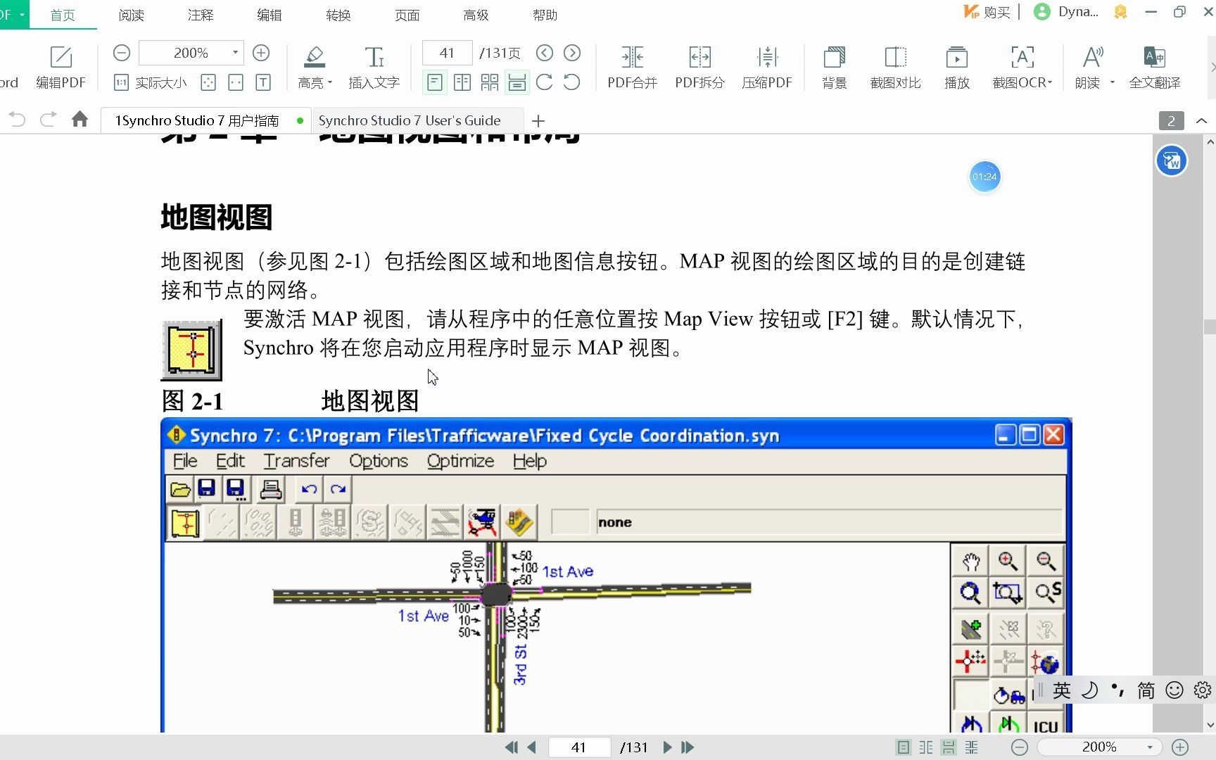Toggle IME moon mode icon

click(x=1089, y=690)
